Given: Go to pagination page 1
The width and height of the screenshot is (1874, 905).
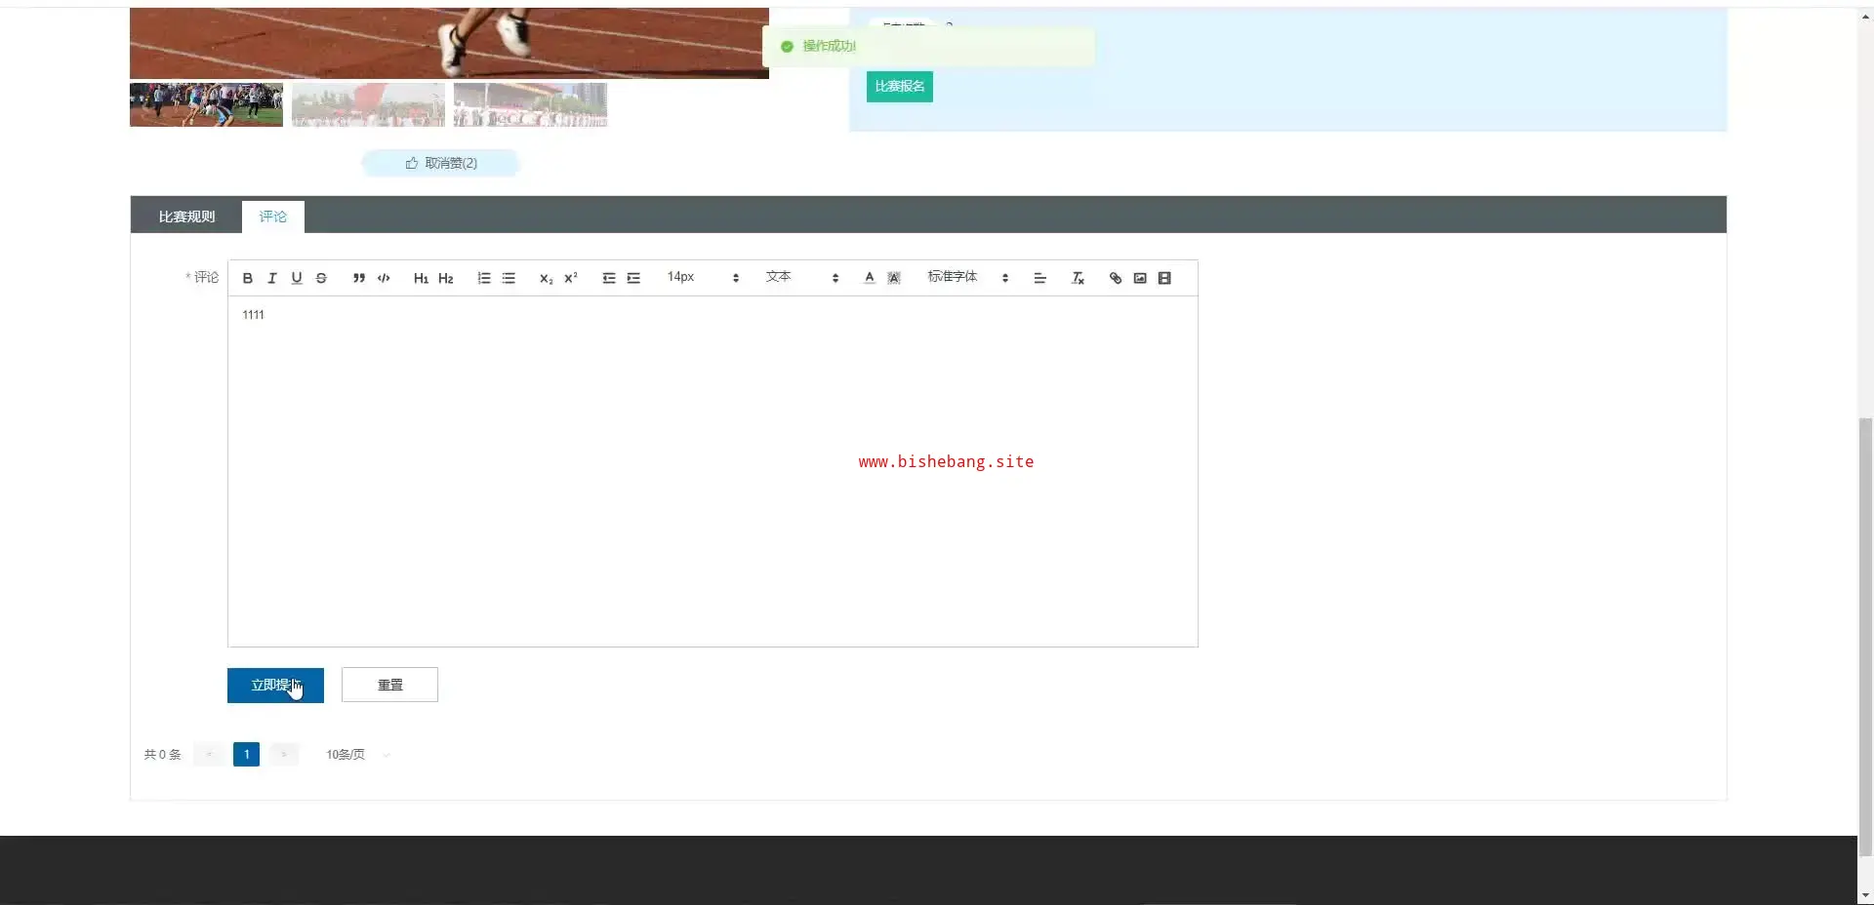Looking at the screenshot, I should coord(247,755).
